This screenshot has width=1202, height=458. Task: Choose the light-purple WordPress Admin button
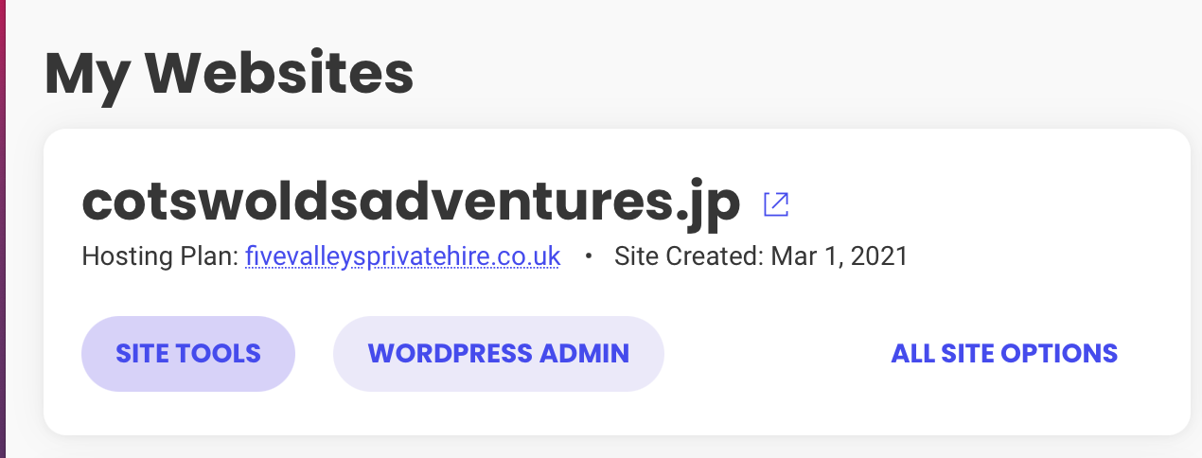coord(499,354)
